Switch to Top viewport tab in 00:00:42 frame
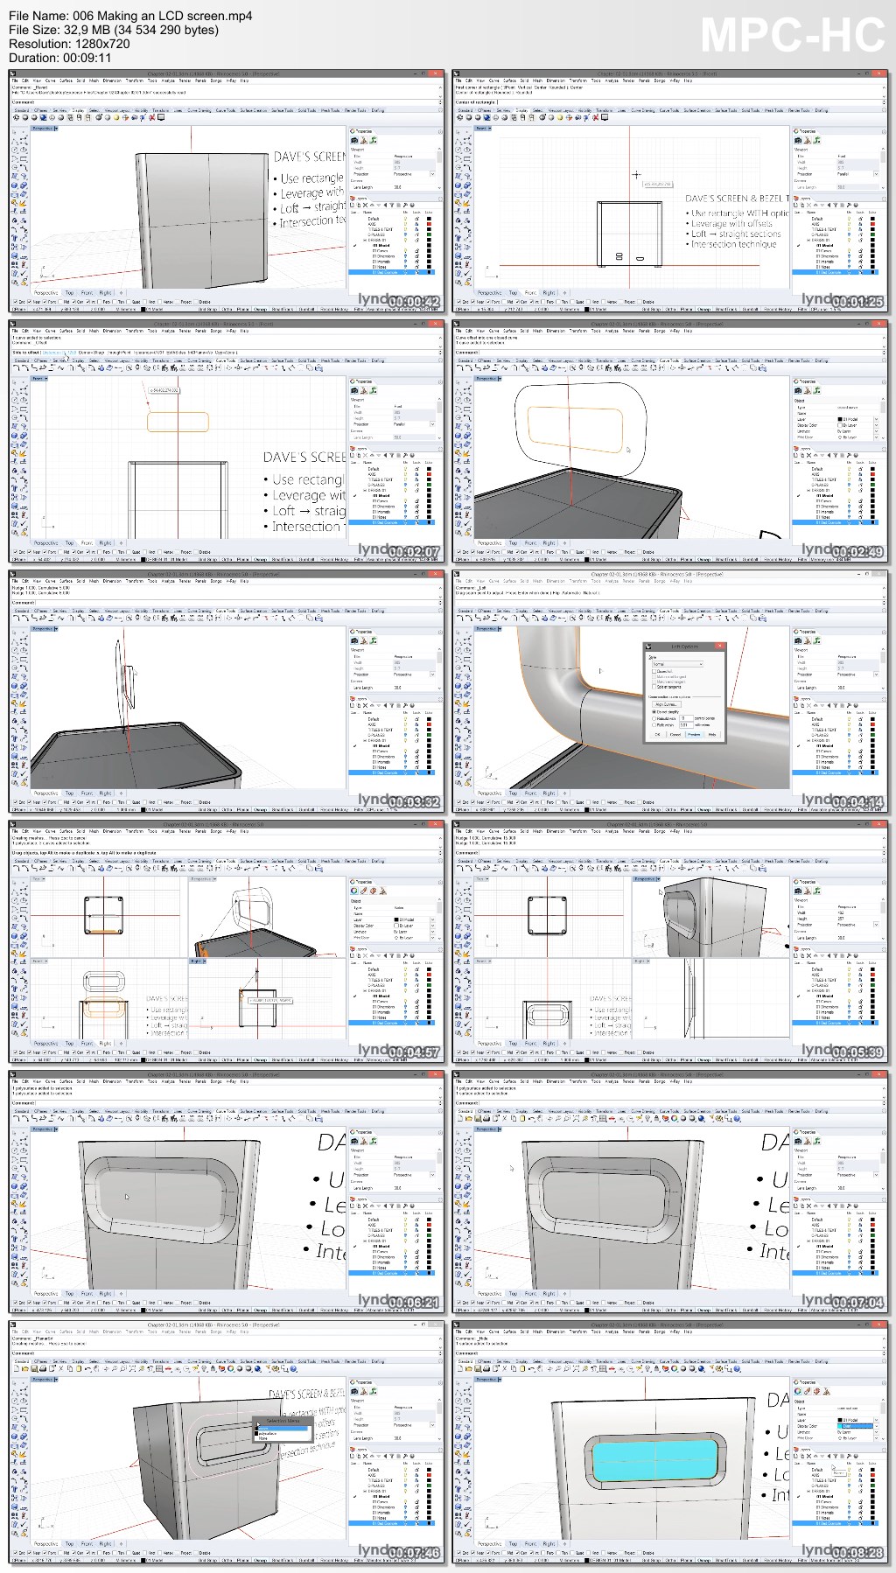This screenshot has width=896, height=1573. click(x=69, y=292)
